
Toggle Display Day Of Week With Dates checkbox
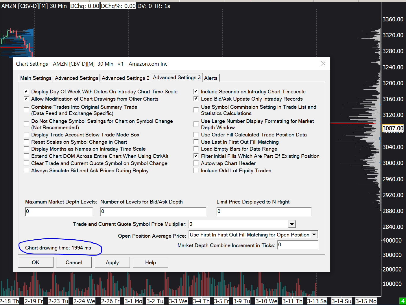(26, 91)
